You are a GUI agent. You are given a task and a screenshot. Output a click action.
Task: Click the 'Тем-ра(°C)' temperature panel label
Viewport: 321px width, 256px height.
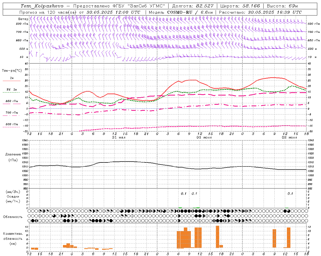(x=12, y=71)
